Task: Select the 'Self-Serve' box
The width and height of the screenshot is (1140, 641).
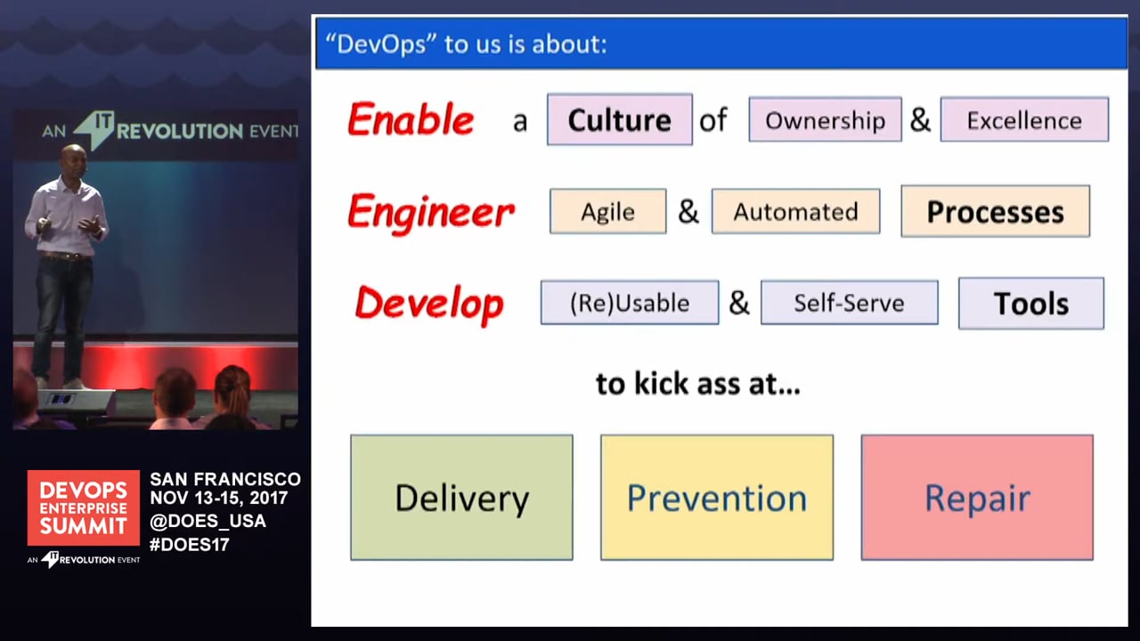Action: [849, 303]
